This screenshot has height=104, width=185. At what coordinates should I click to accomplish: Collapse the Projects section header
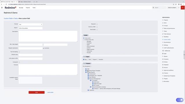(x=87, y=64)
